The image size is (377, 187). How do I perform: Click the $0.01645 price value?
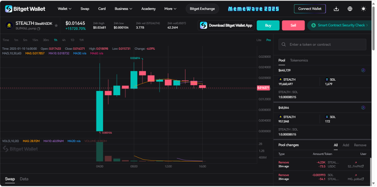(75, 23)
